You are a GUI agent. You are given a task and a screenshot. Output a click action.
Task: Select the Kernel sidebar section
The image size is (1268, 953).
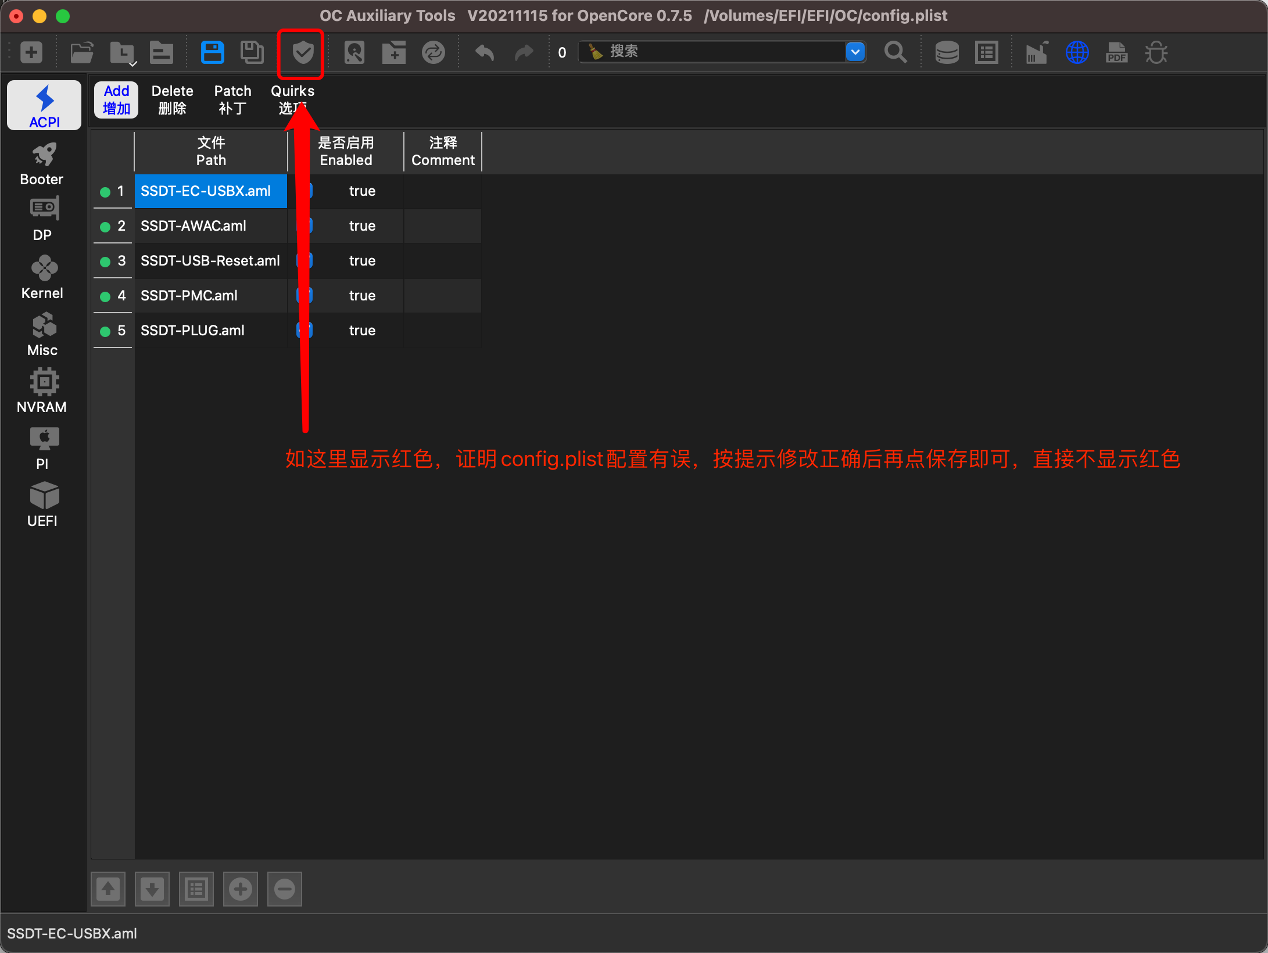(x=42, y=278)
